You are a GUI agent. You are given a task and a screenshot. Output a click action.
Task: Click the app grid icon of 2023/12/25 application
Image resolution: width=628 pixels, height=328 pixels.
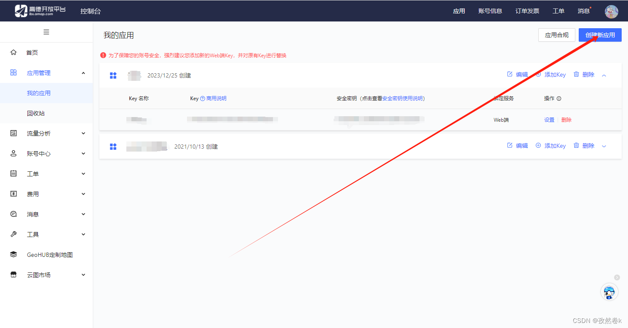tap(113, 75)
